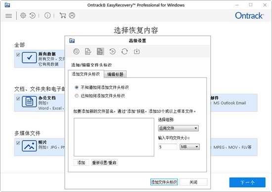272x192 pixels.
Task: Click the 下一个 button
Action: pos(247,182)
